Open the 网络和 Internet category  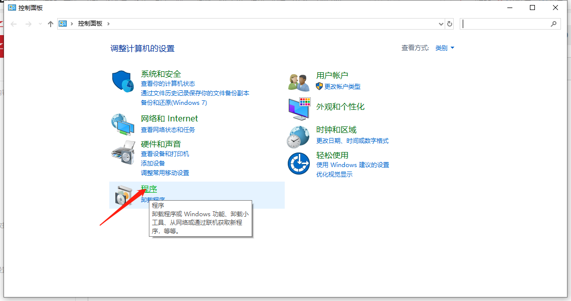point(169,118)
